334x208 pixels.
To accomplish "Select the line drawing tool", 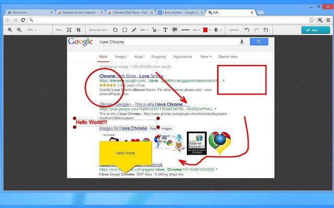I will click(143, 30).
